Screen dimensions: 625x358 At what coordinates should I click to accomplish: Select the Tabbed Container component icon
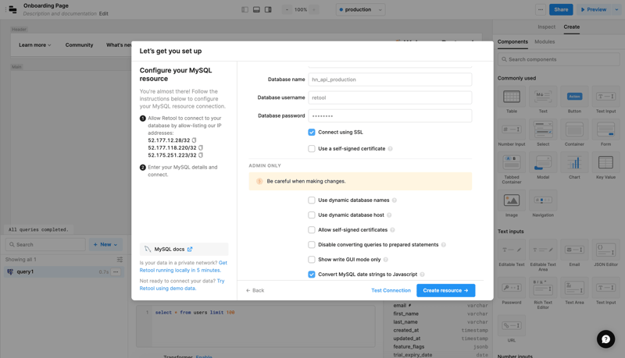[x=512, y=163]
